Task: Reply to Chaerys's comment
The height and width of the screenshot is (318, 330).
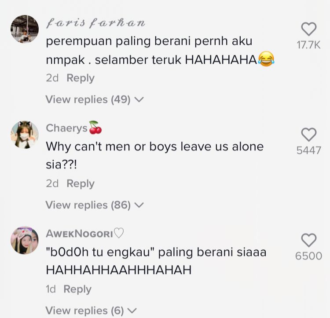Action: (x=81, y=183)
